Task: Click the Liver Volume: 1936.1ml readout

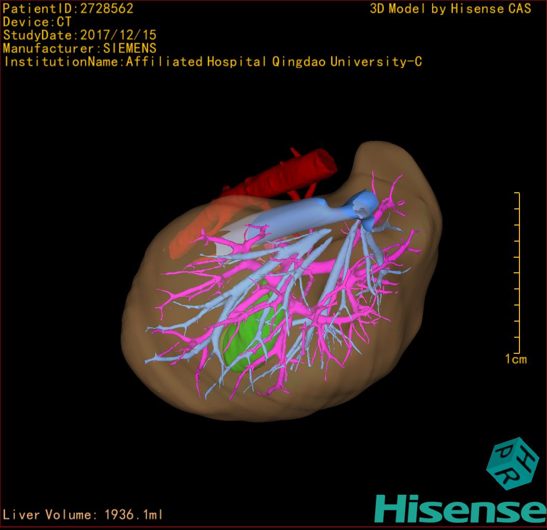Action: (83, 514)
